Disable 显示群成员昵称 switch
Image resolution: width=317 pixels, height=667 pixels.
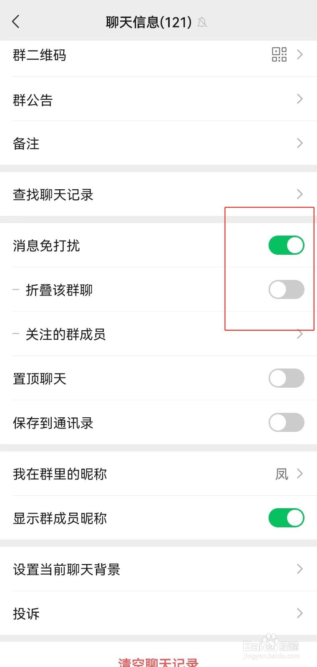(x=286, y=518)
